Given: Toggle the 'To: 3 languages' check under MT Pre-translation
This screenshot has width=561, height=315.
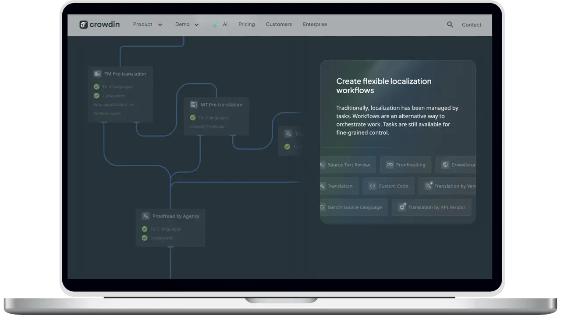Looking at the screenshot, I should coord(192,117).
